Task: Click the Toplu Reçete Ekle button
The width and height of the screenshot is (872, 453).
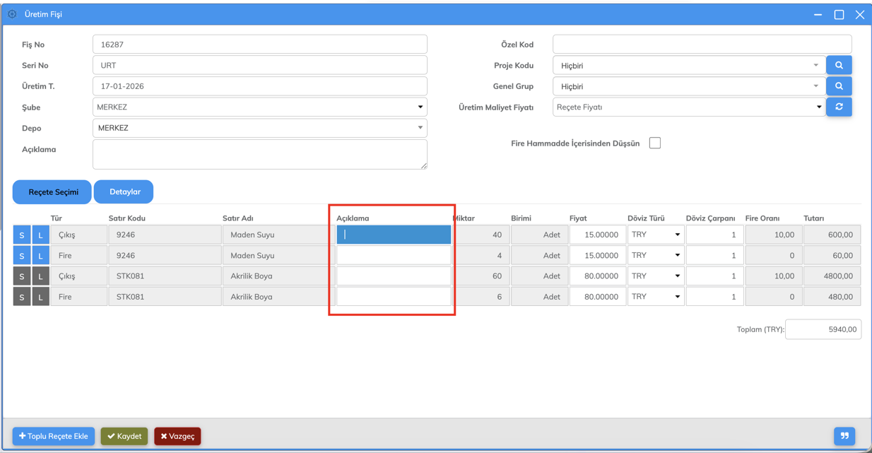Action: click(x=54, y=436)
